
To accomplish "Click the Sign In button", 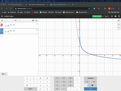I will [x=107, y=16].
